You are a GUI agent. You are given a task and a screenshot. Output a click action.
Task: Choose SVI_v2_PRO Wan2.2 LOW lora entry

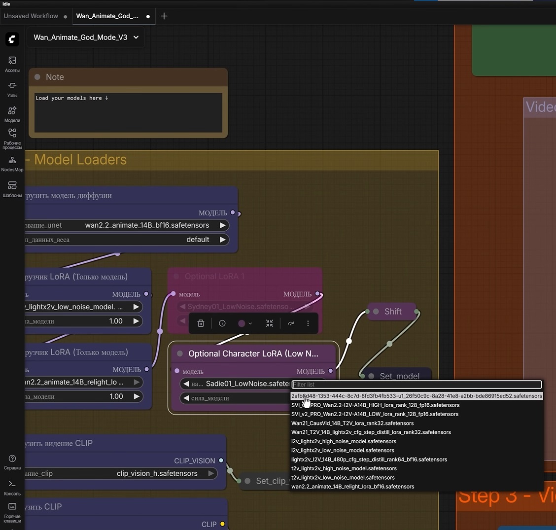(417, 414)
